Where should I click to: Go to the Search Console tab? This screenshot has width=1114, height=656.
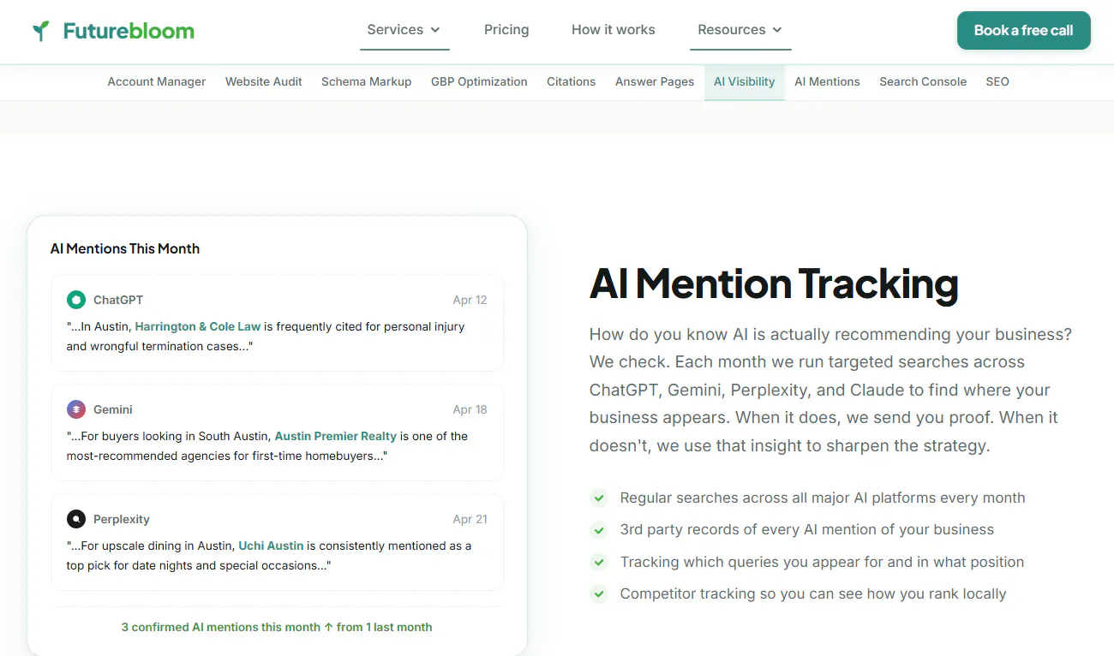click(x=923, y=82)
